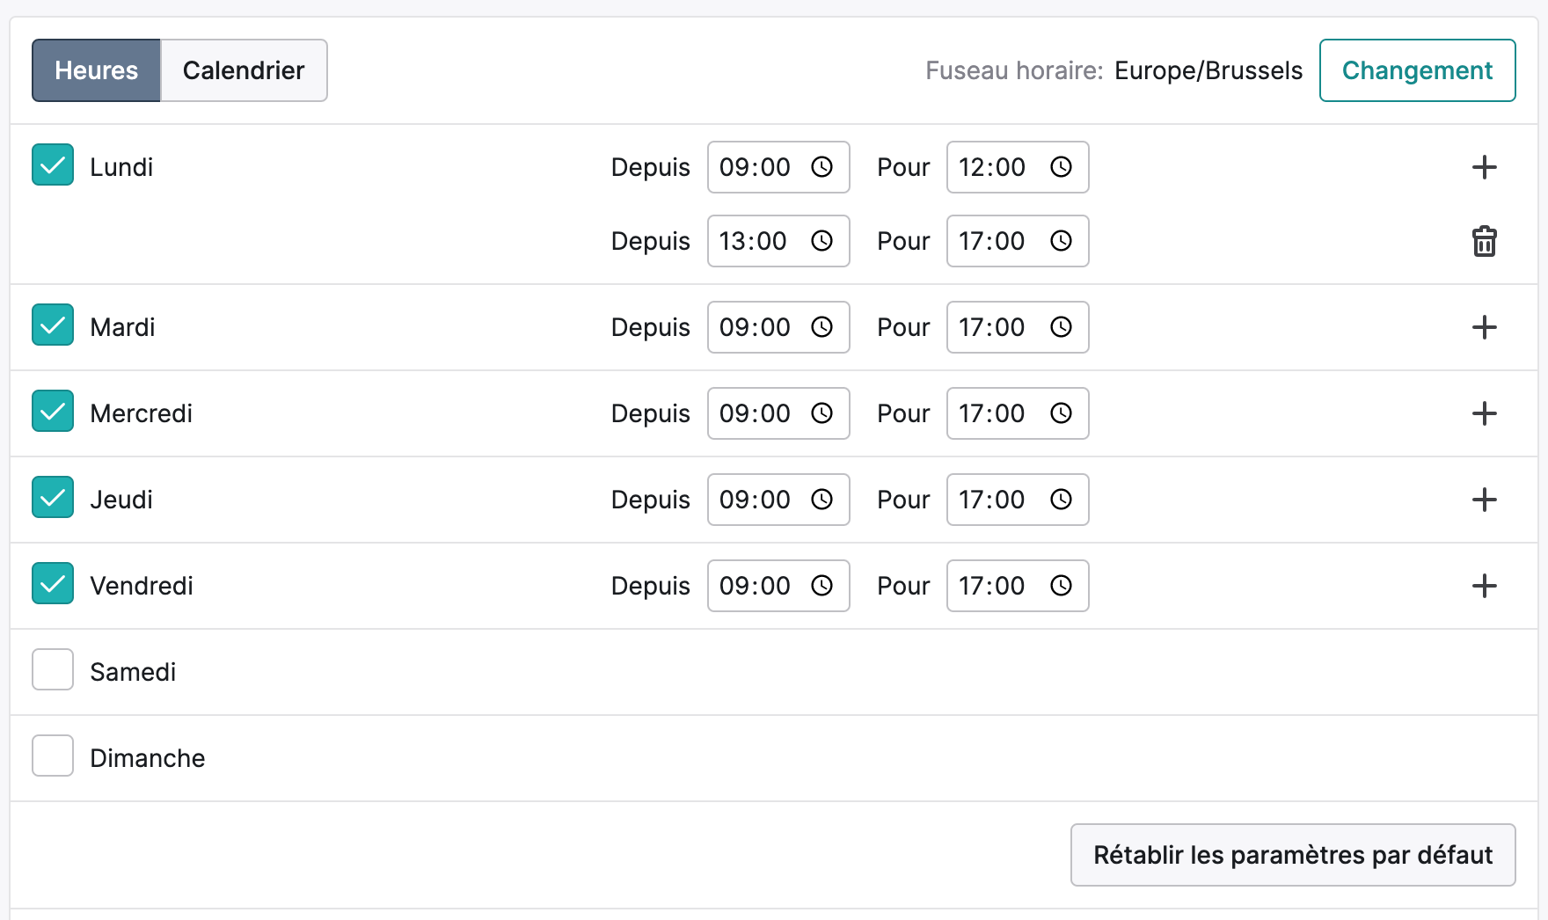This screenshot has height=920, width=1548.
Task: Switch to the Calendrier tab
Action: (244, 70)
